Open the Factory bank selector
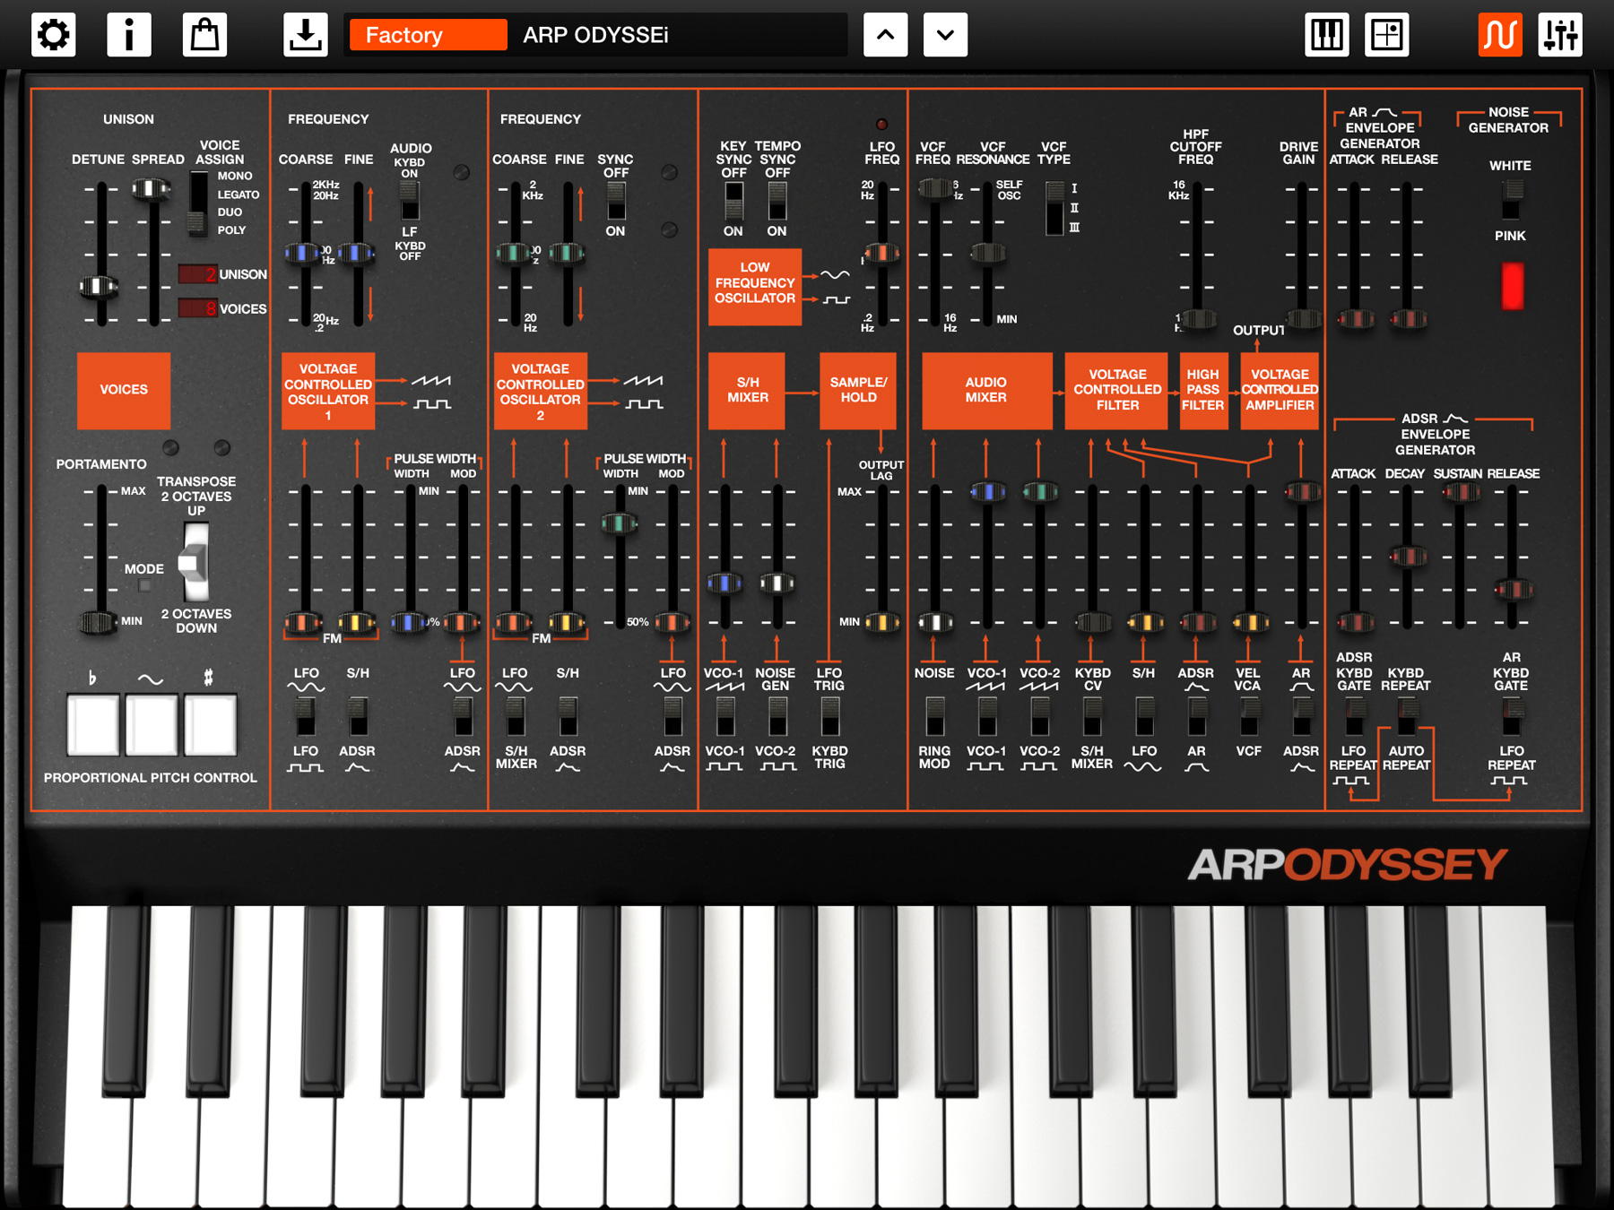Screen dimensions: 1614x1210 (x=427, y=35)
